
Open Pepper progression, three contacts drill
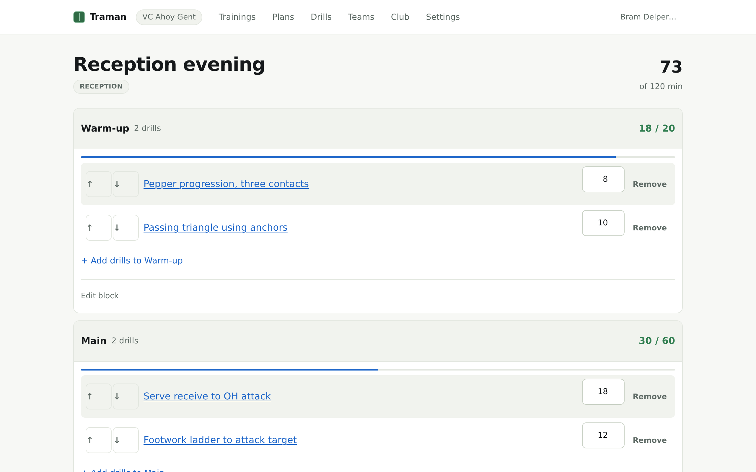[x=226, y=184]
